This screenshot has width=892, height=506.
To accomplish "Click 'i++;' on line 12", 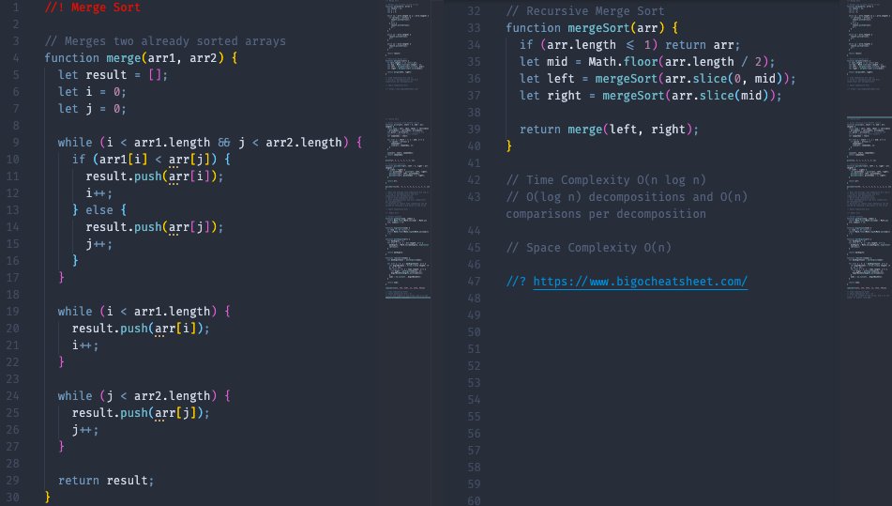I will point(99,193).
